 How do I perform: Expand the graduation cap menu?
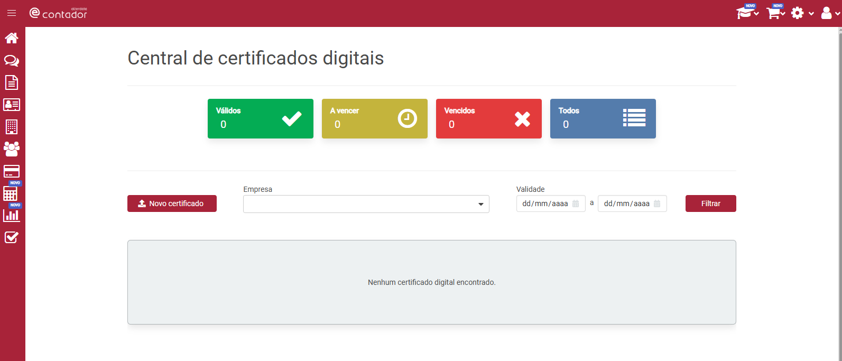(747, 13)
